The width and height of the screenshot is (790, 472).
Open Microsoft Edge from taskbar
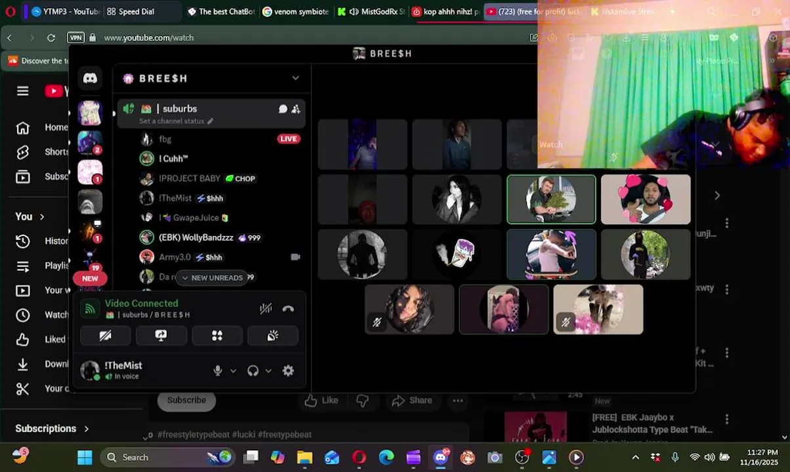pyautogui.click(x=386, y=458)
